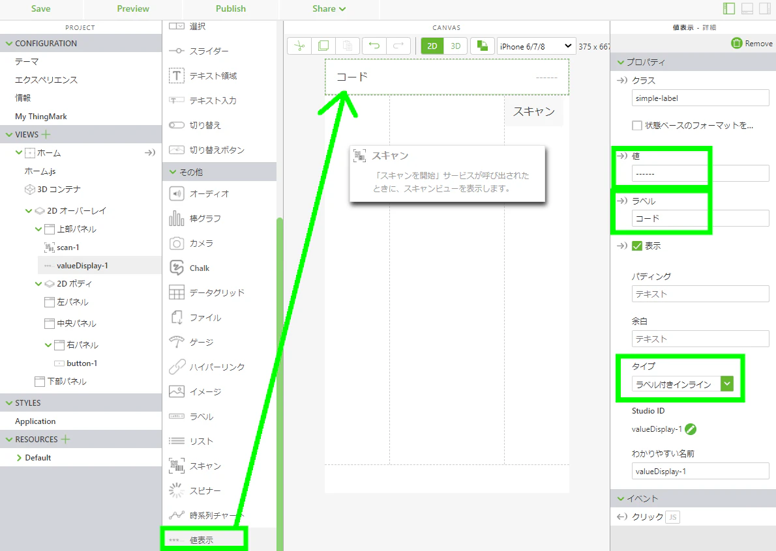Click the Publish button
Screen dimensions: 776x551
231,9
